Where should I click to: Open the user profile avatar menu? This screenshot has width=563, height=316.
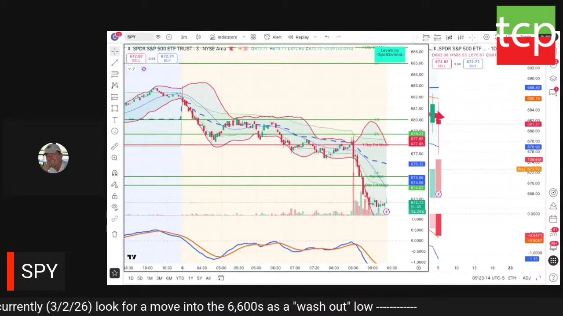(x=115, y=37)
